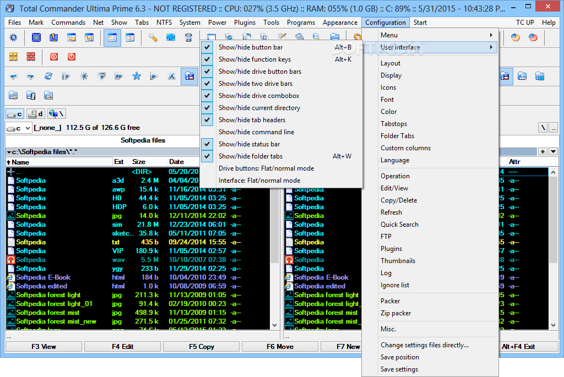Click the yellow four-squares grid icon
The width and height of the screenshot is (564, 377).
(x=13, y=57)
